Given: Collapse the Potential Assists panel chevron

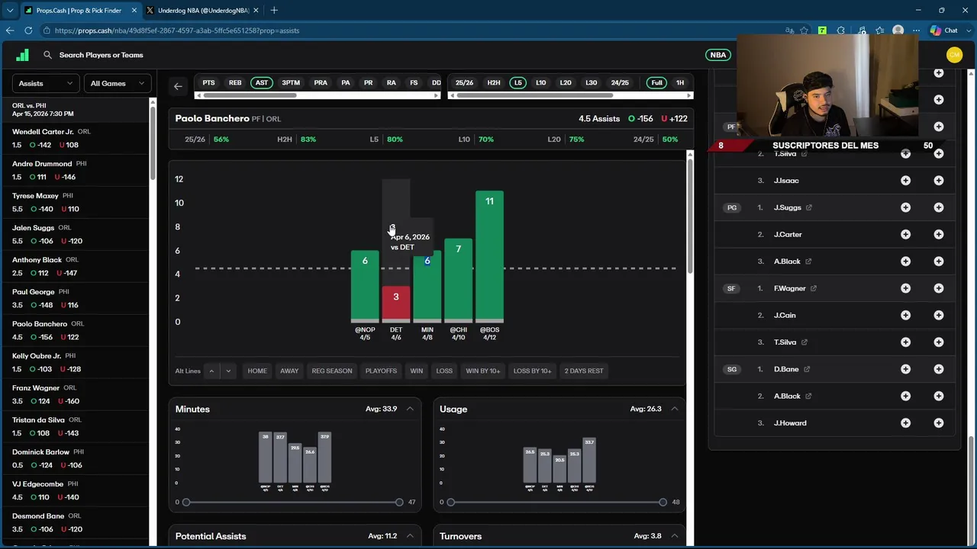Looking at the screenshot, I should pos(410,536).
